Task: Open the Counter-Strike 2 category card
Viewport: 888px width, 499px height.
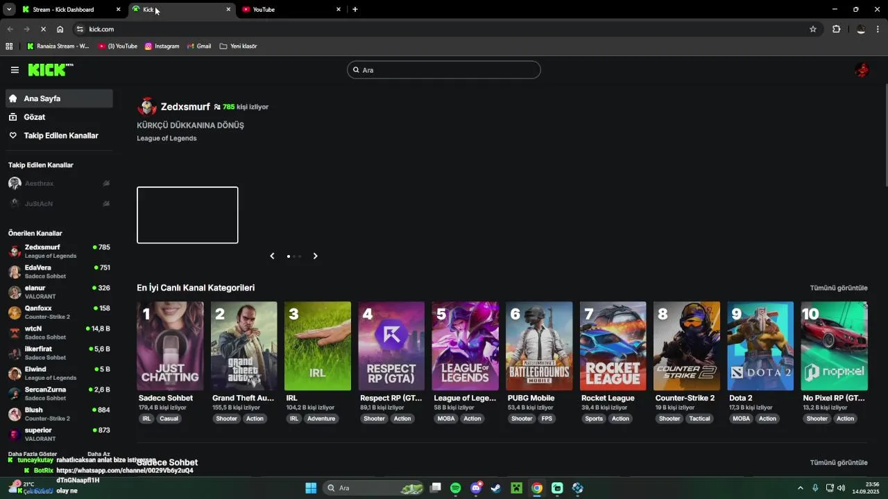Action: click(687, 346)
